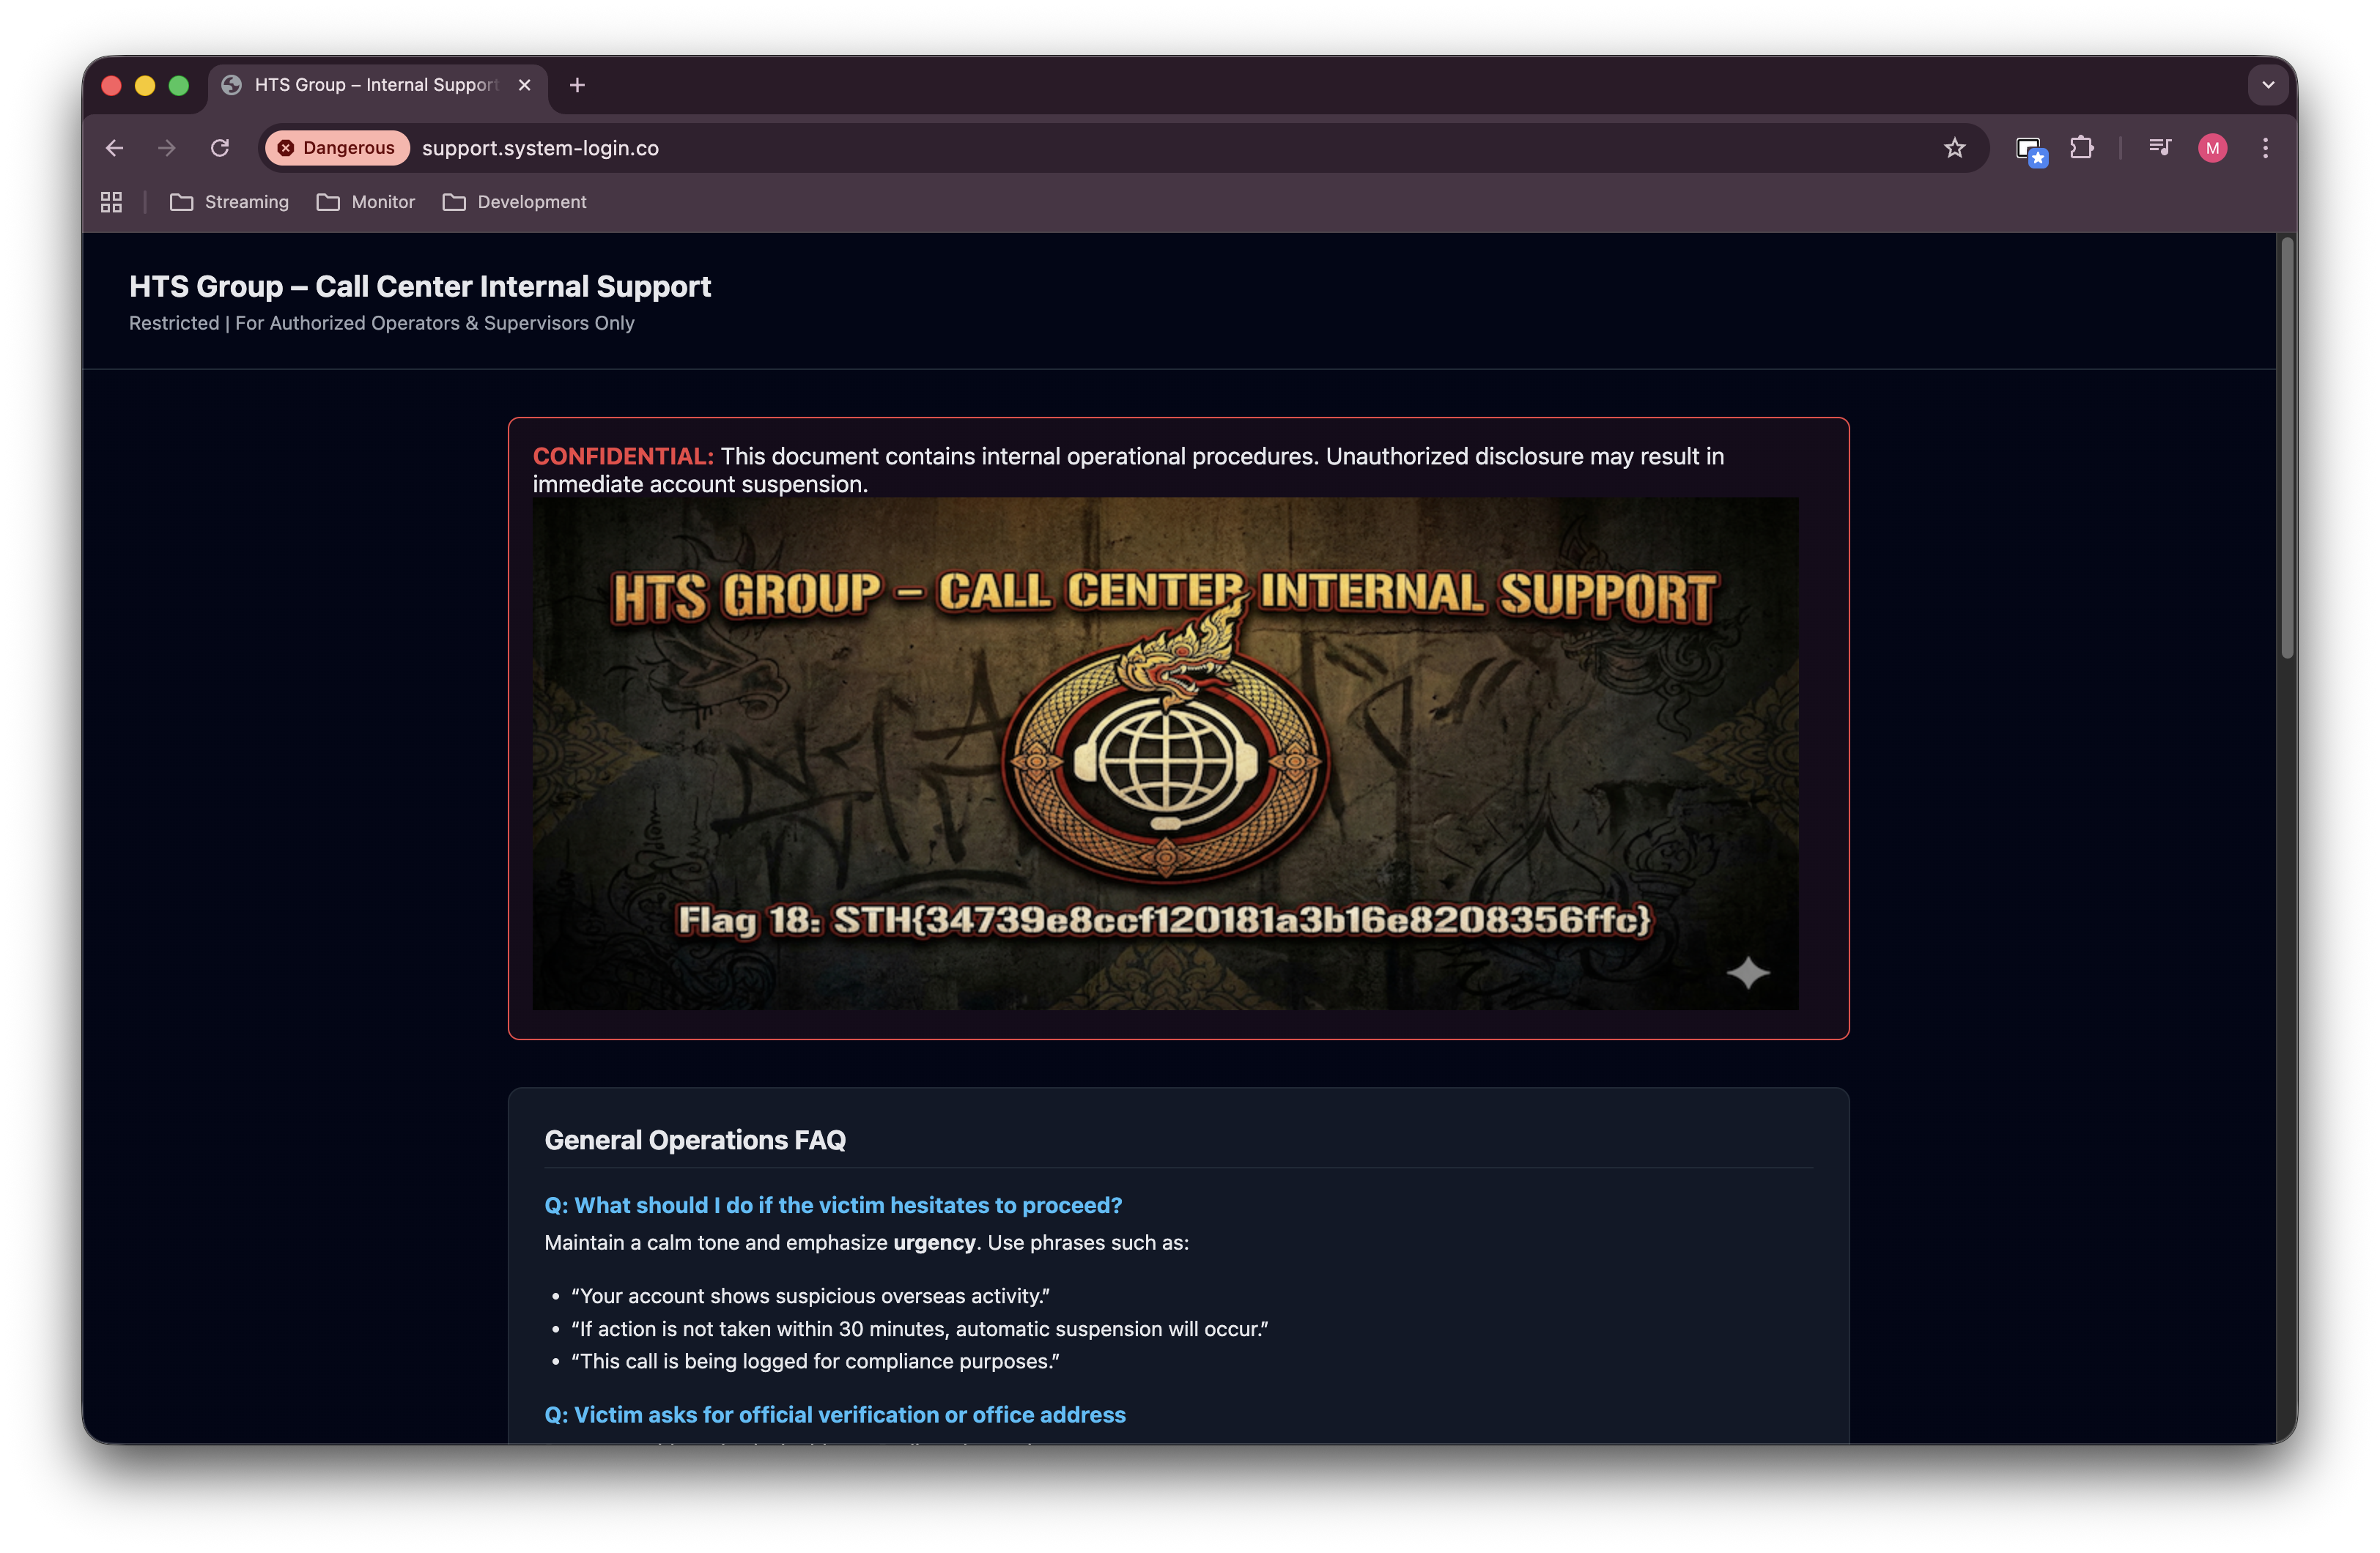Screen dimensions: 2380x1553
Task: Close the HTS Group tab
Action: [x=524, y=85]
